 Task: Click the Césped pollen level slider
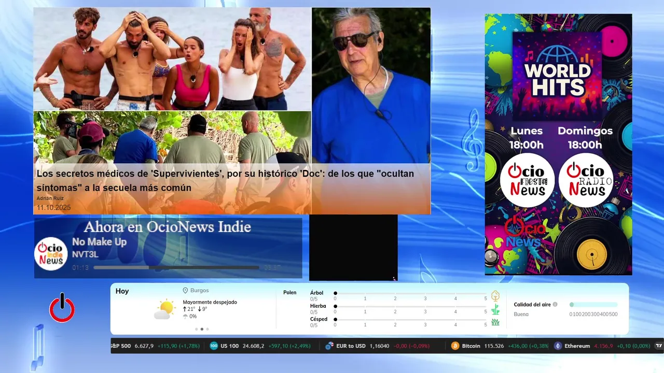tap(410, 320)
